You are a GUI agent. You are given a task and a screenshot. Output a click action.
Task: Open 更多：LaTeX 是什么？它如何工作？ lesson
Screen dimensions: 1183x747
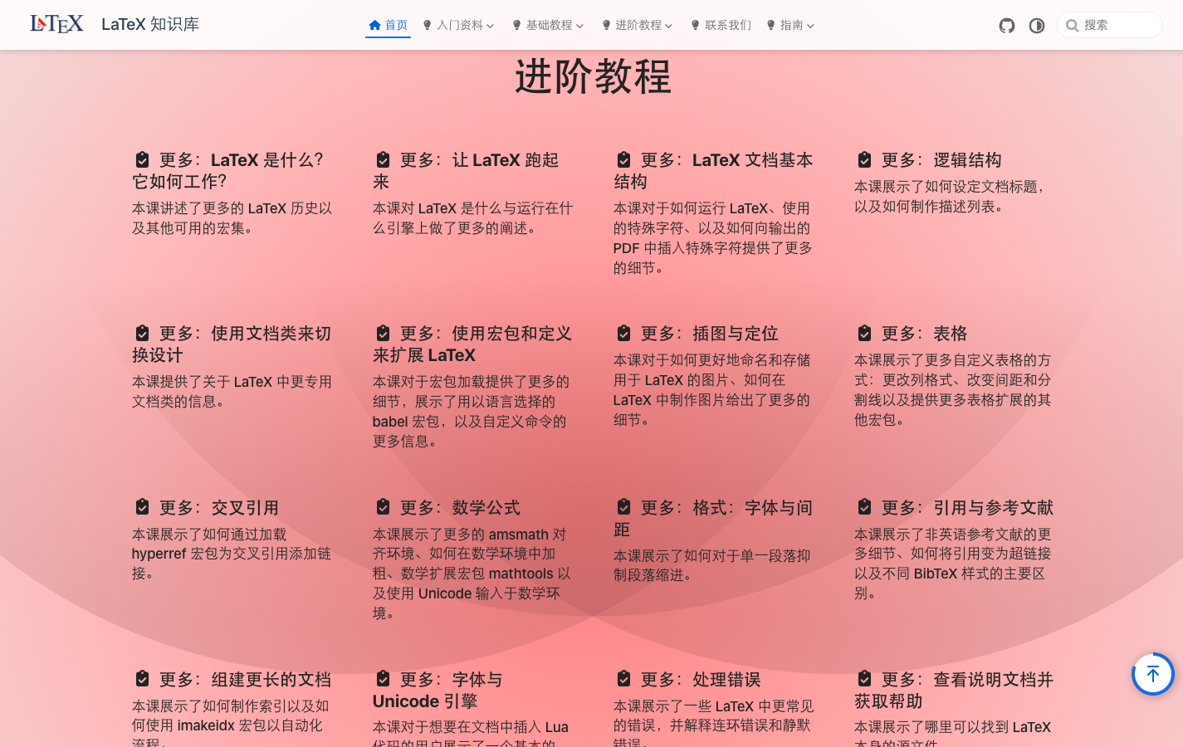[x=228, y=170]
